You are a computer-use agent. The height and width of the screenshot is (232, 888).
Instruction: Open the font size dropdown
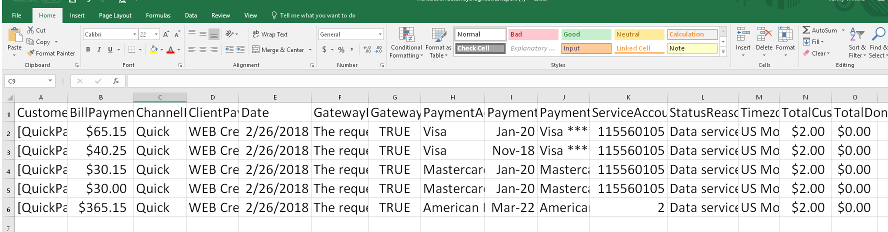[x=156, y=34]
